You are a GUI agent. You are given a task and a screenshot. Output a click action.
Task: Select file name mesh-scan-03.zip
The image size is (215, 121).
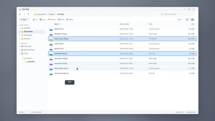coord(61,39)
